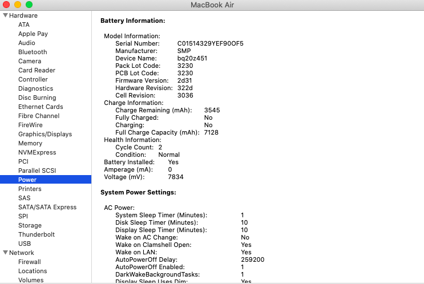Open the SATA/SATA Express entry
Screen dimensions: 424x284
coord(47,207)
